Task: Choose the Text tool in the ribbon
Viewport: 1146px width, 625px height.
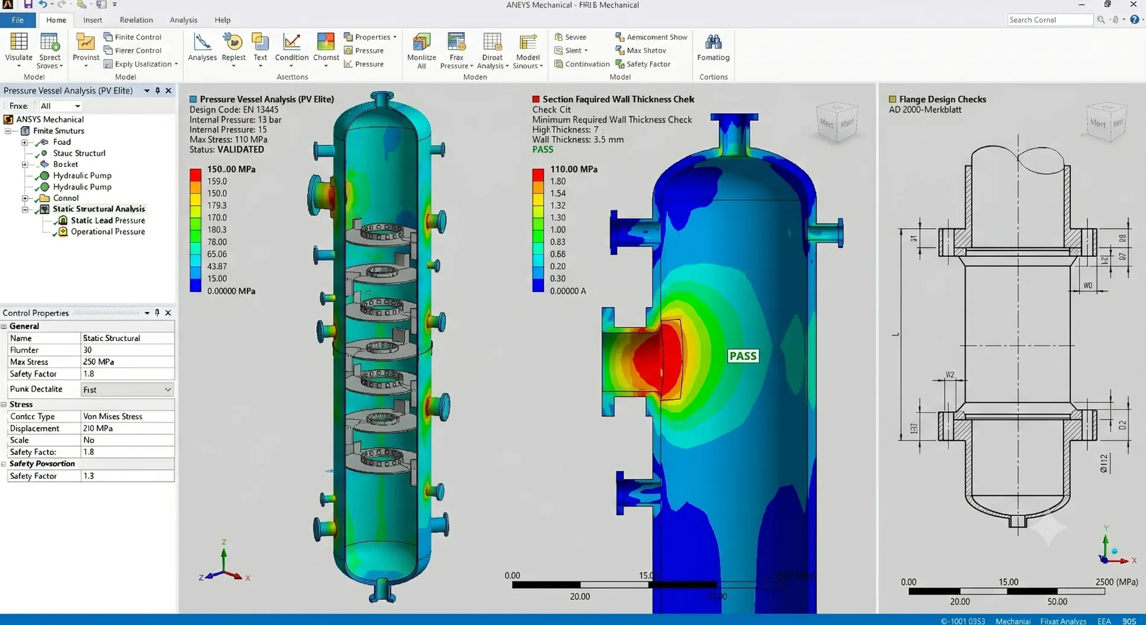Action: (x=260, y=51)
